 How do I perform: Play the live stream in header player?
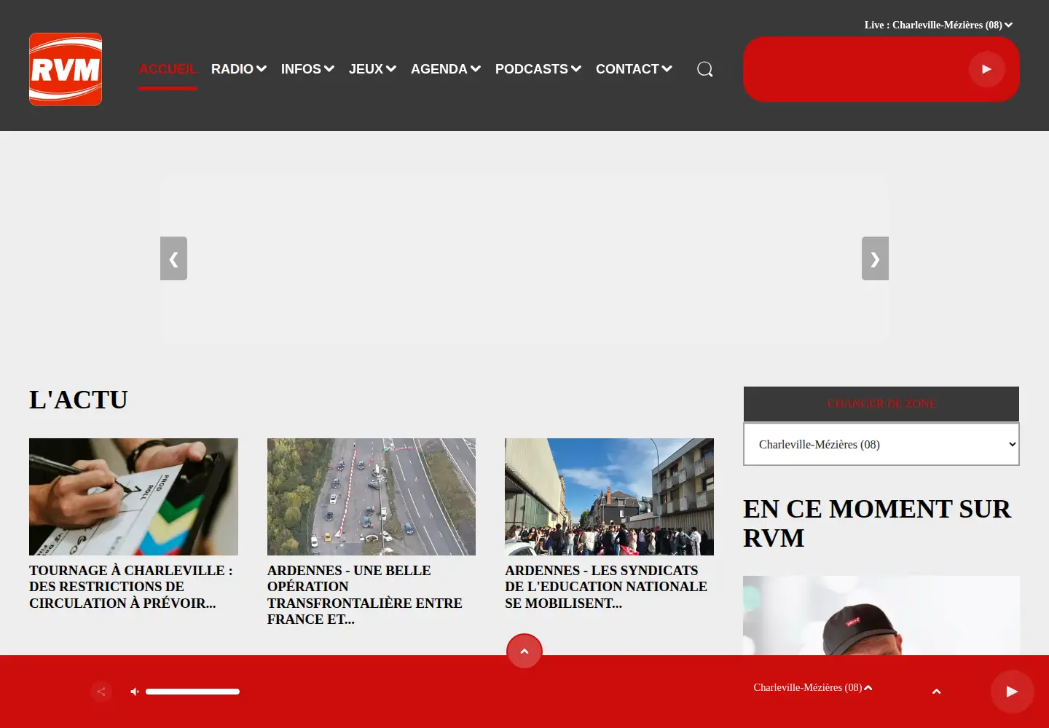pos(986,69)
